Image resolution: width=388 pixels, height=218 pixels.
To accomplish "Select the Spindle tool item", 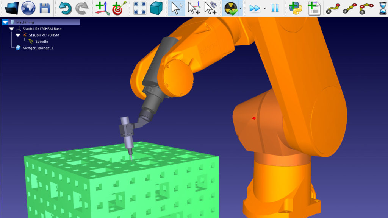I will [x=42, y=42].
